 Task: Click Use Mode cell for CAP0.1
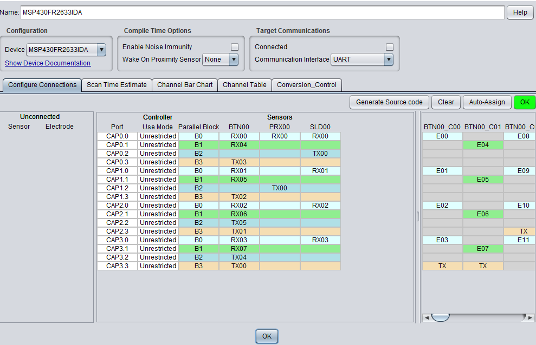pyautogui.click(x=158, y=145)
